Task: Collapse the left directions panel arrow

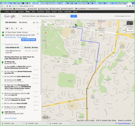Action: [x=40, y=22]
